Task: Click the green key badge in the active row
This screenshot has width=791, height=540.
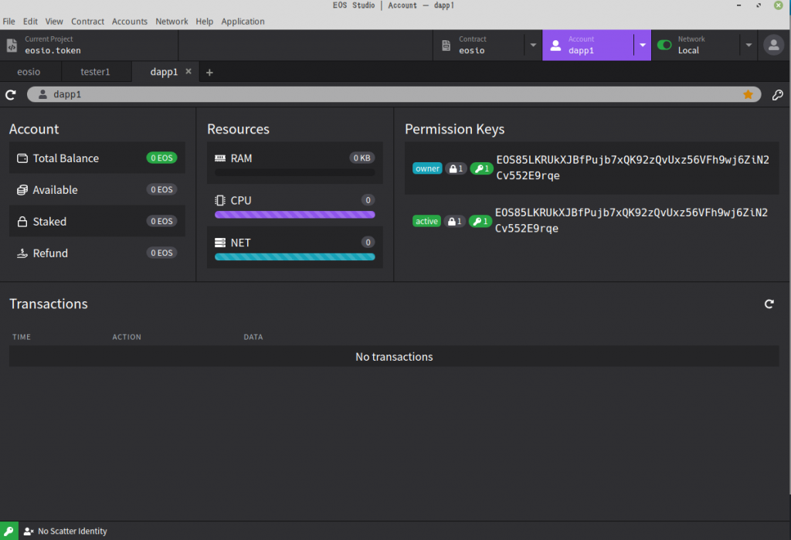Action: (480, 221)
